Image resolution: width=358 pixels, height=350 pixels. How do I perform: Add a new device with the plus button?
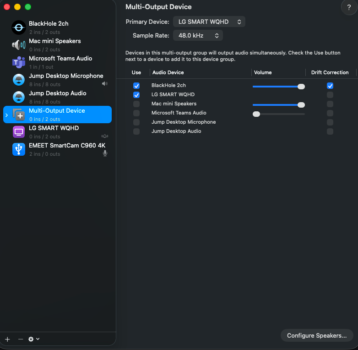pyautogui.click(x=7, y=339)
